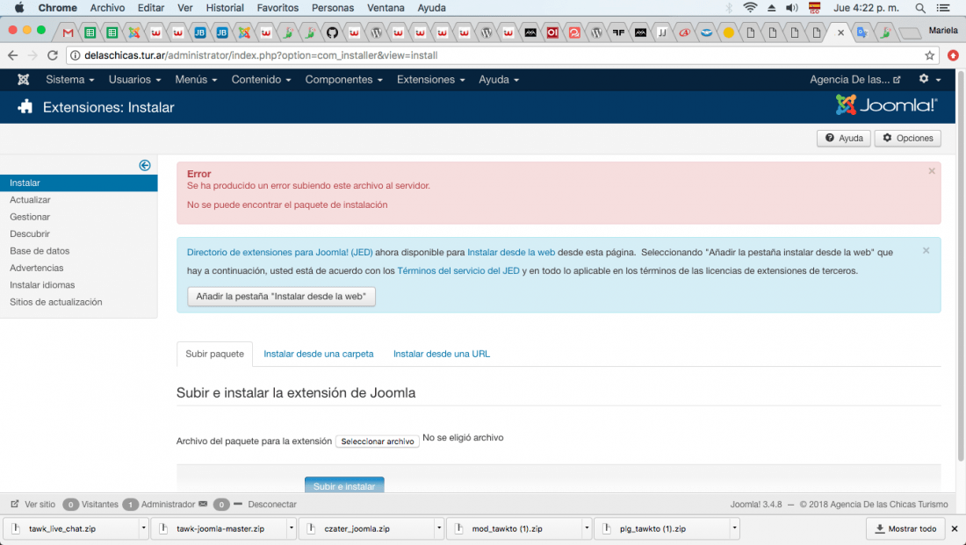Expand options arrow for mod_tawkto (1).zip
Screen dimensions: 966x545
pos(587,528)
